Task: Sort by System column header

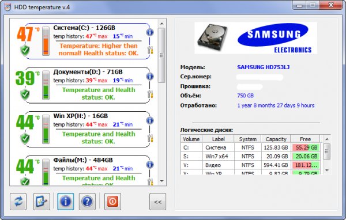Action: tap(247, 139)
